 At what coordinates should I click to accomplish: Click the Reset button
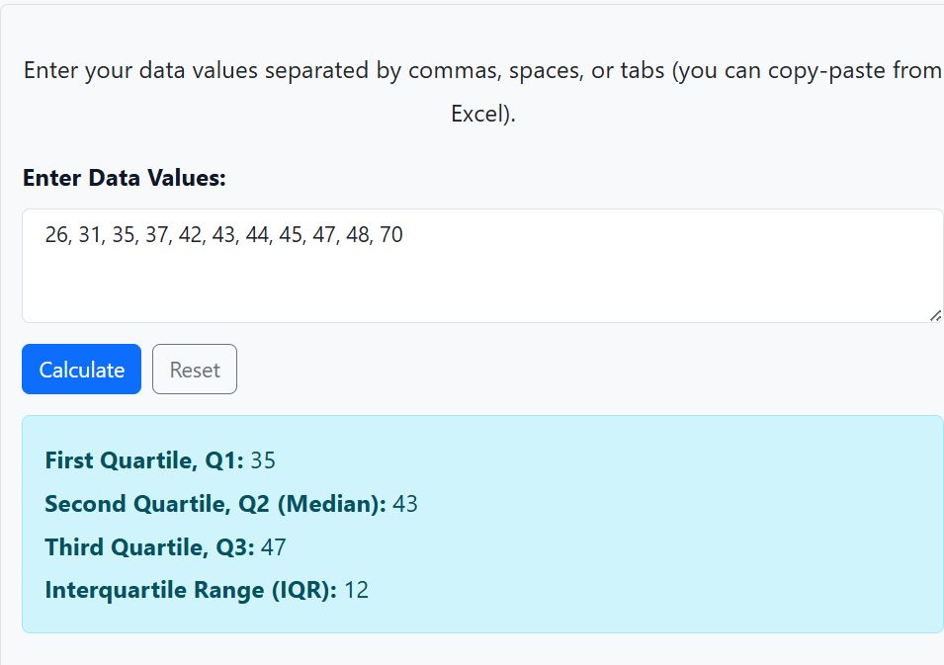click(194, 369)
